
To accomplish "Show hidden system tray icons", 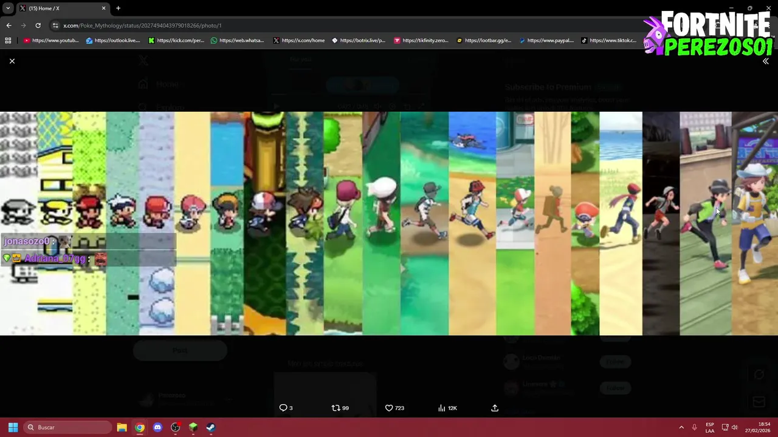I will [x=681, y=427].
